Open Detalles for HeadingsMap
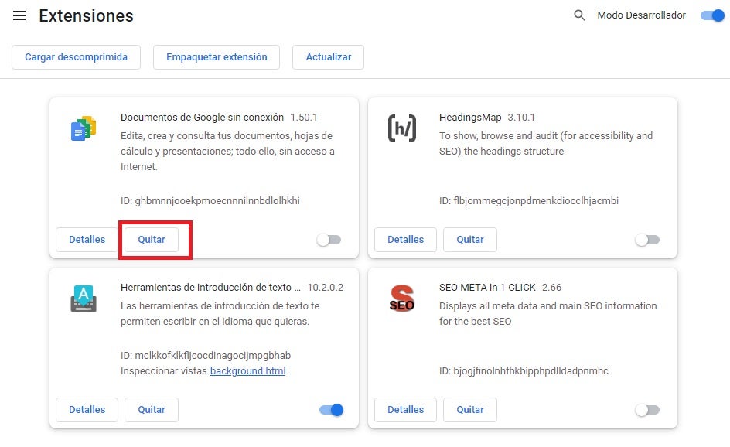 (405, 240)
